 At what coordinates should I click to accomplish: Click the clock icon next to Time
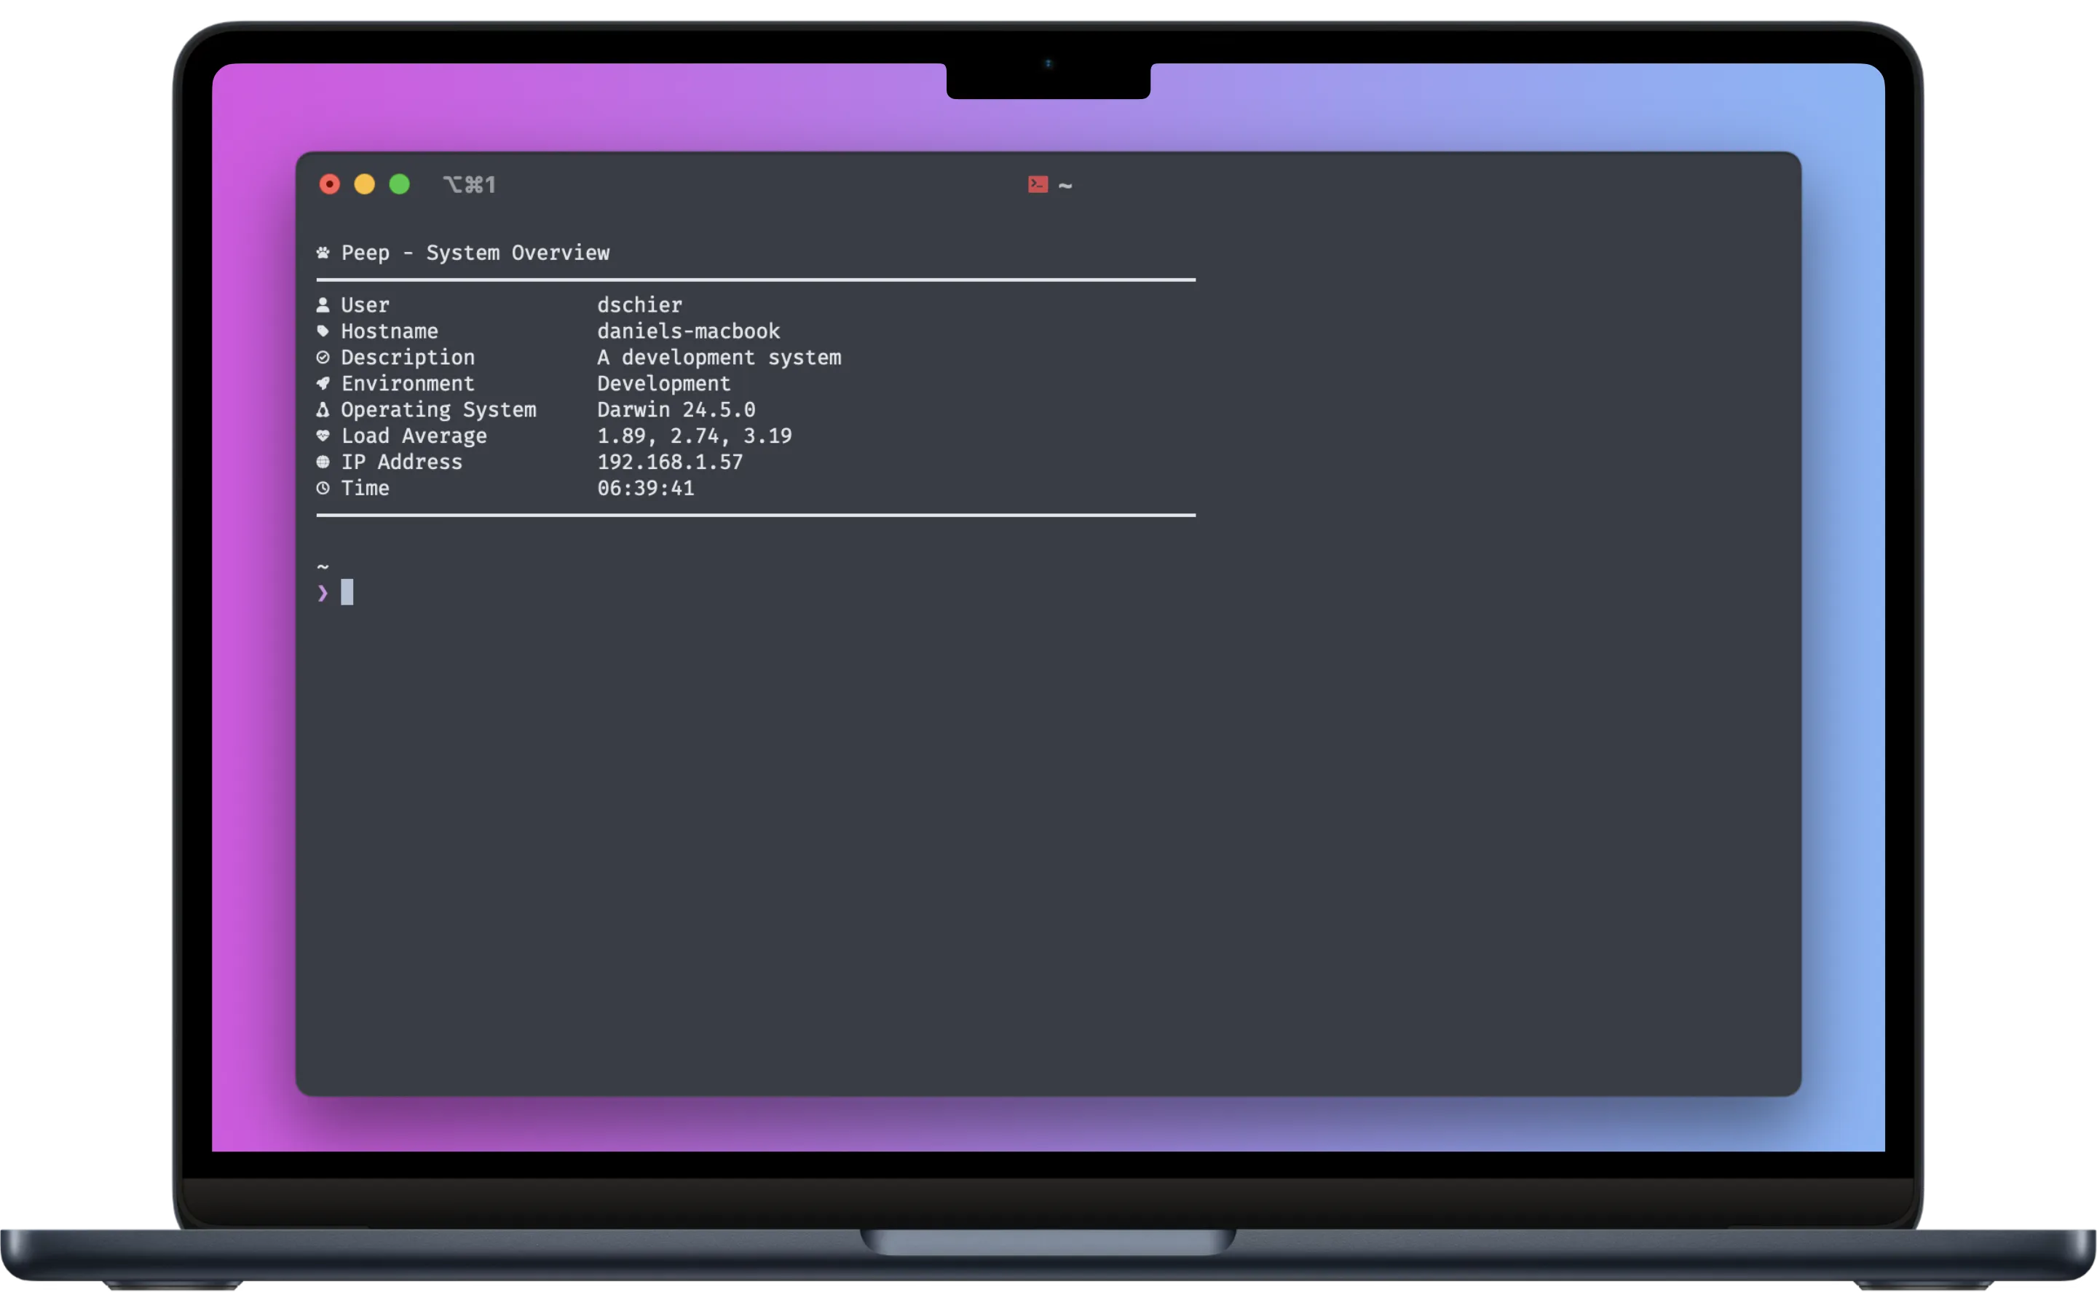coord(323,488)
